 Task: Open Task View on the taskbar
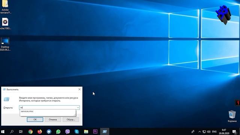tap(21, 132)
